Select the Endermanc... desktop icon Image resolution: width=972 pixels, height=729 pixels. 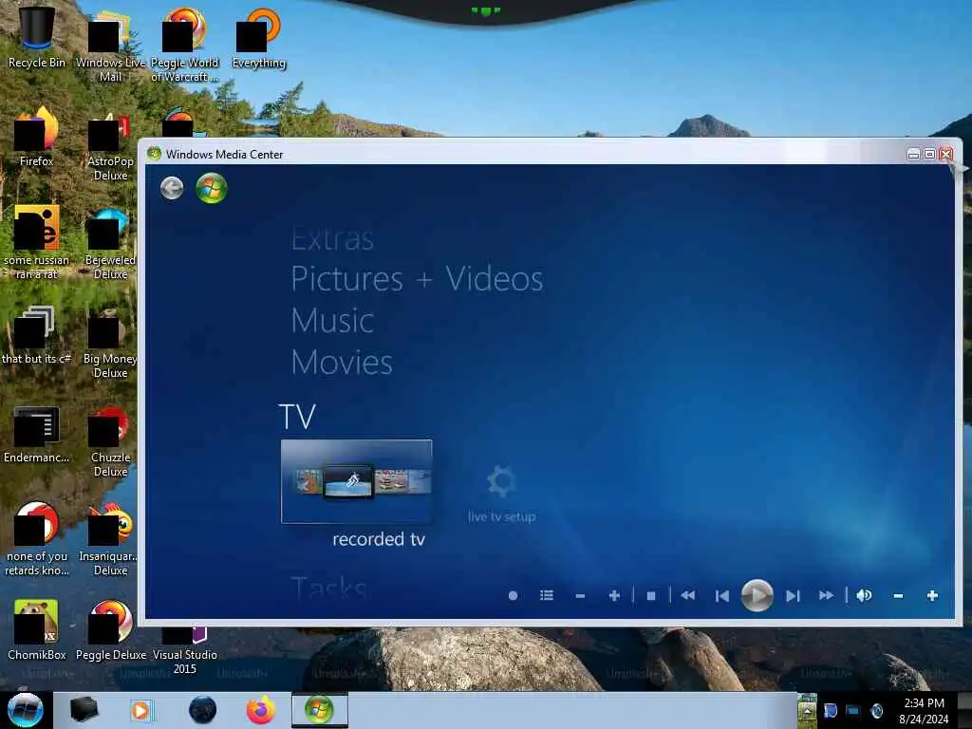tap(37, 434)
